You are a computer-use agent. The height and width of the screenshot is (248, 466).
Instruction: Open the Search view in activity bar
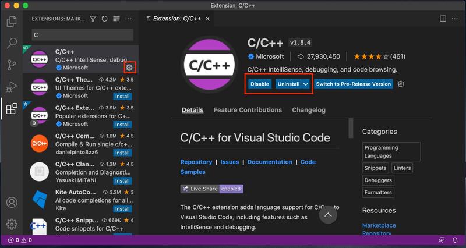(11, 43)
